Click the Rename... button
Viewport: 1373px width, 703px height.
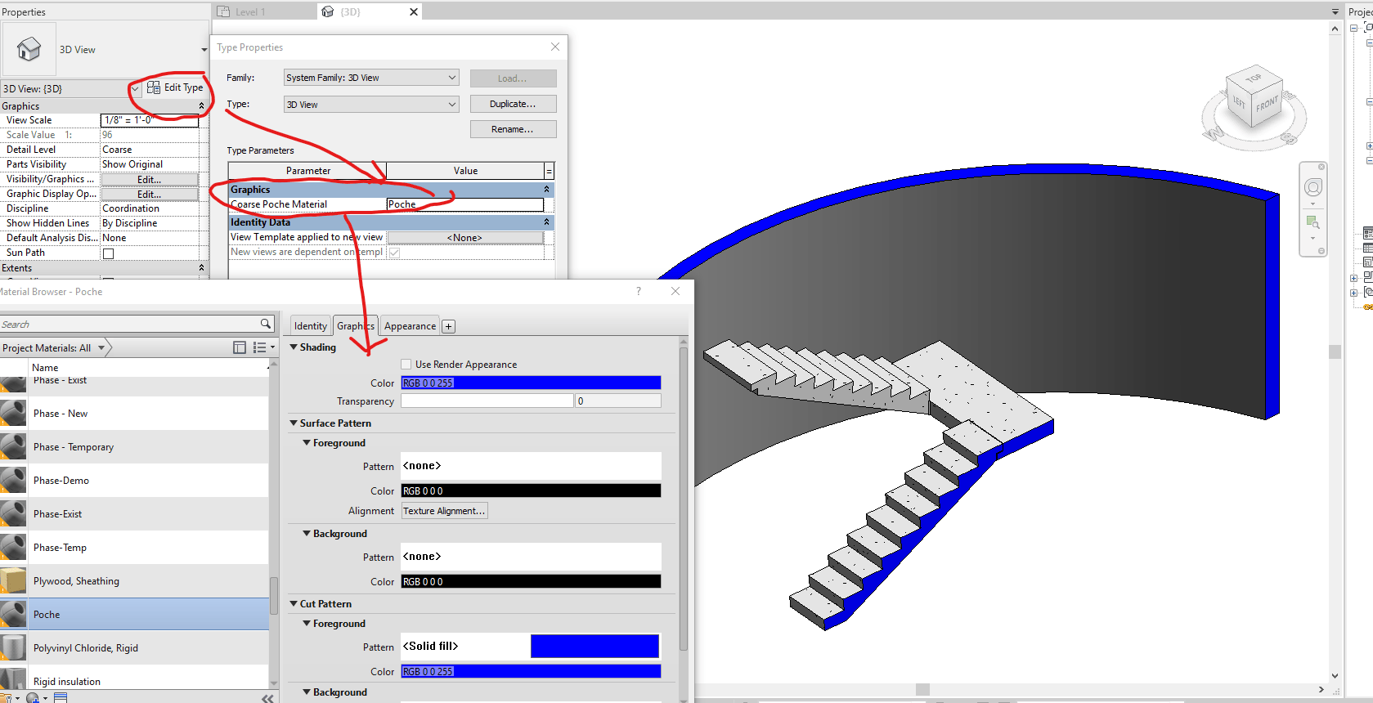tap(513, 129)
